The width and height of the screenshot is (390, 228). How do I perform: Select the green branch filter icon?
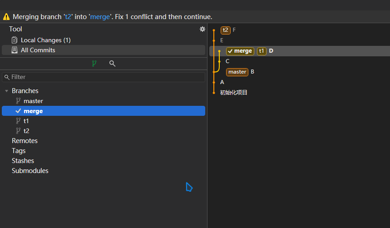[x=94, y=64]
